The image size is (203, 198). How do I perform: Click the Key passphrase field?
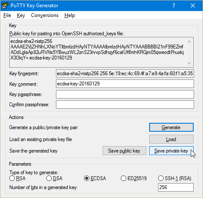tap(125, 94)
